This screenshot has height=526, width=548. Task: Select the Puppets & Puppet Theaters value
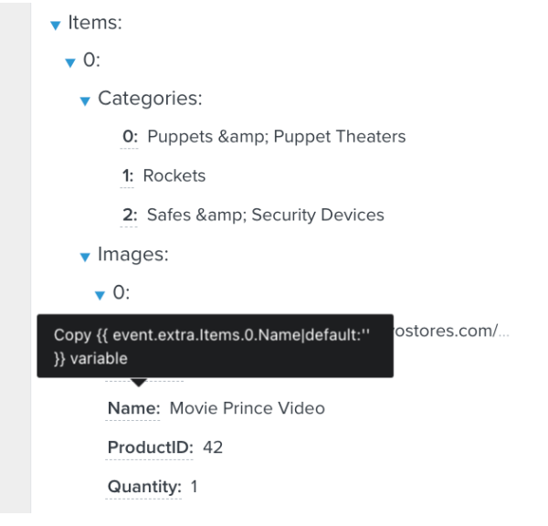pos(276,137)
